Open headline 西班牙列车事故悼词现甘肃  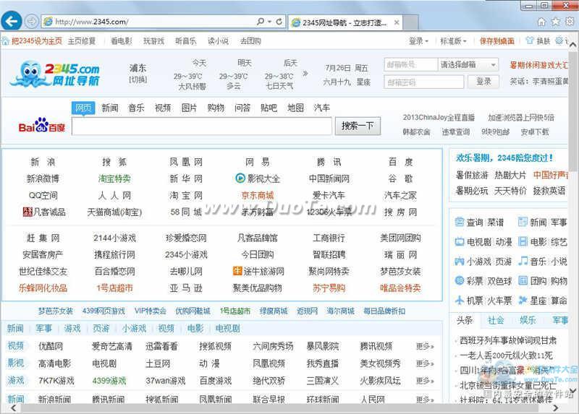508,340
